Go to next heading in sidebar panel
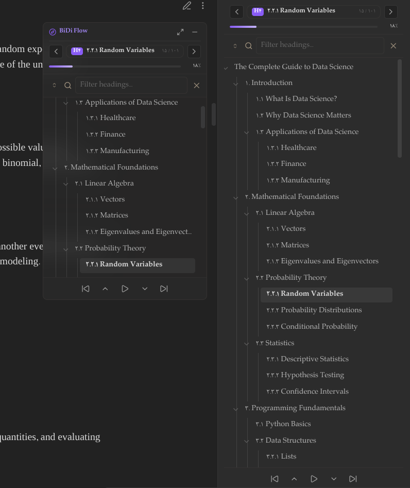 point(391,12)
